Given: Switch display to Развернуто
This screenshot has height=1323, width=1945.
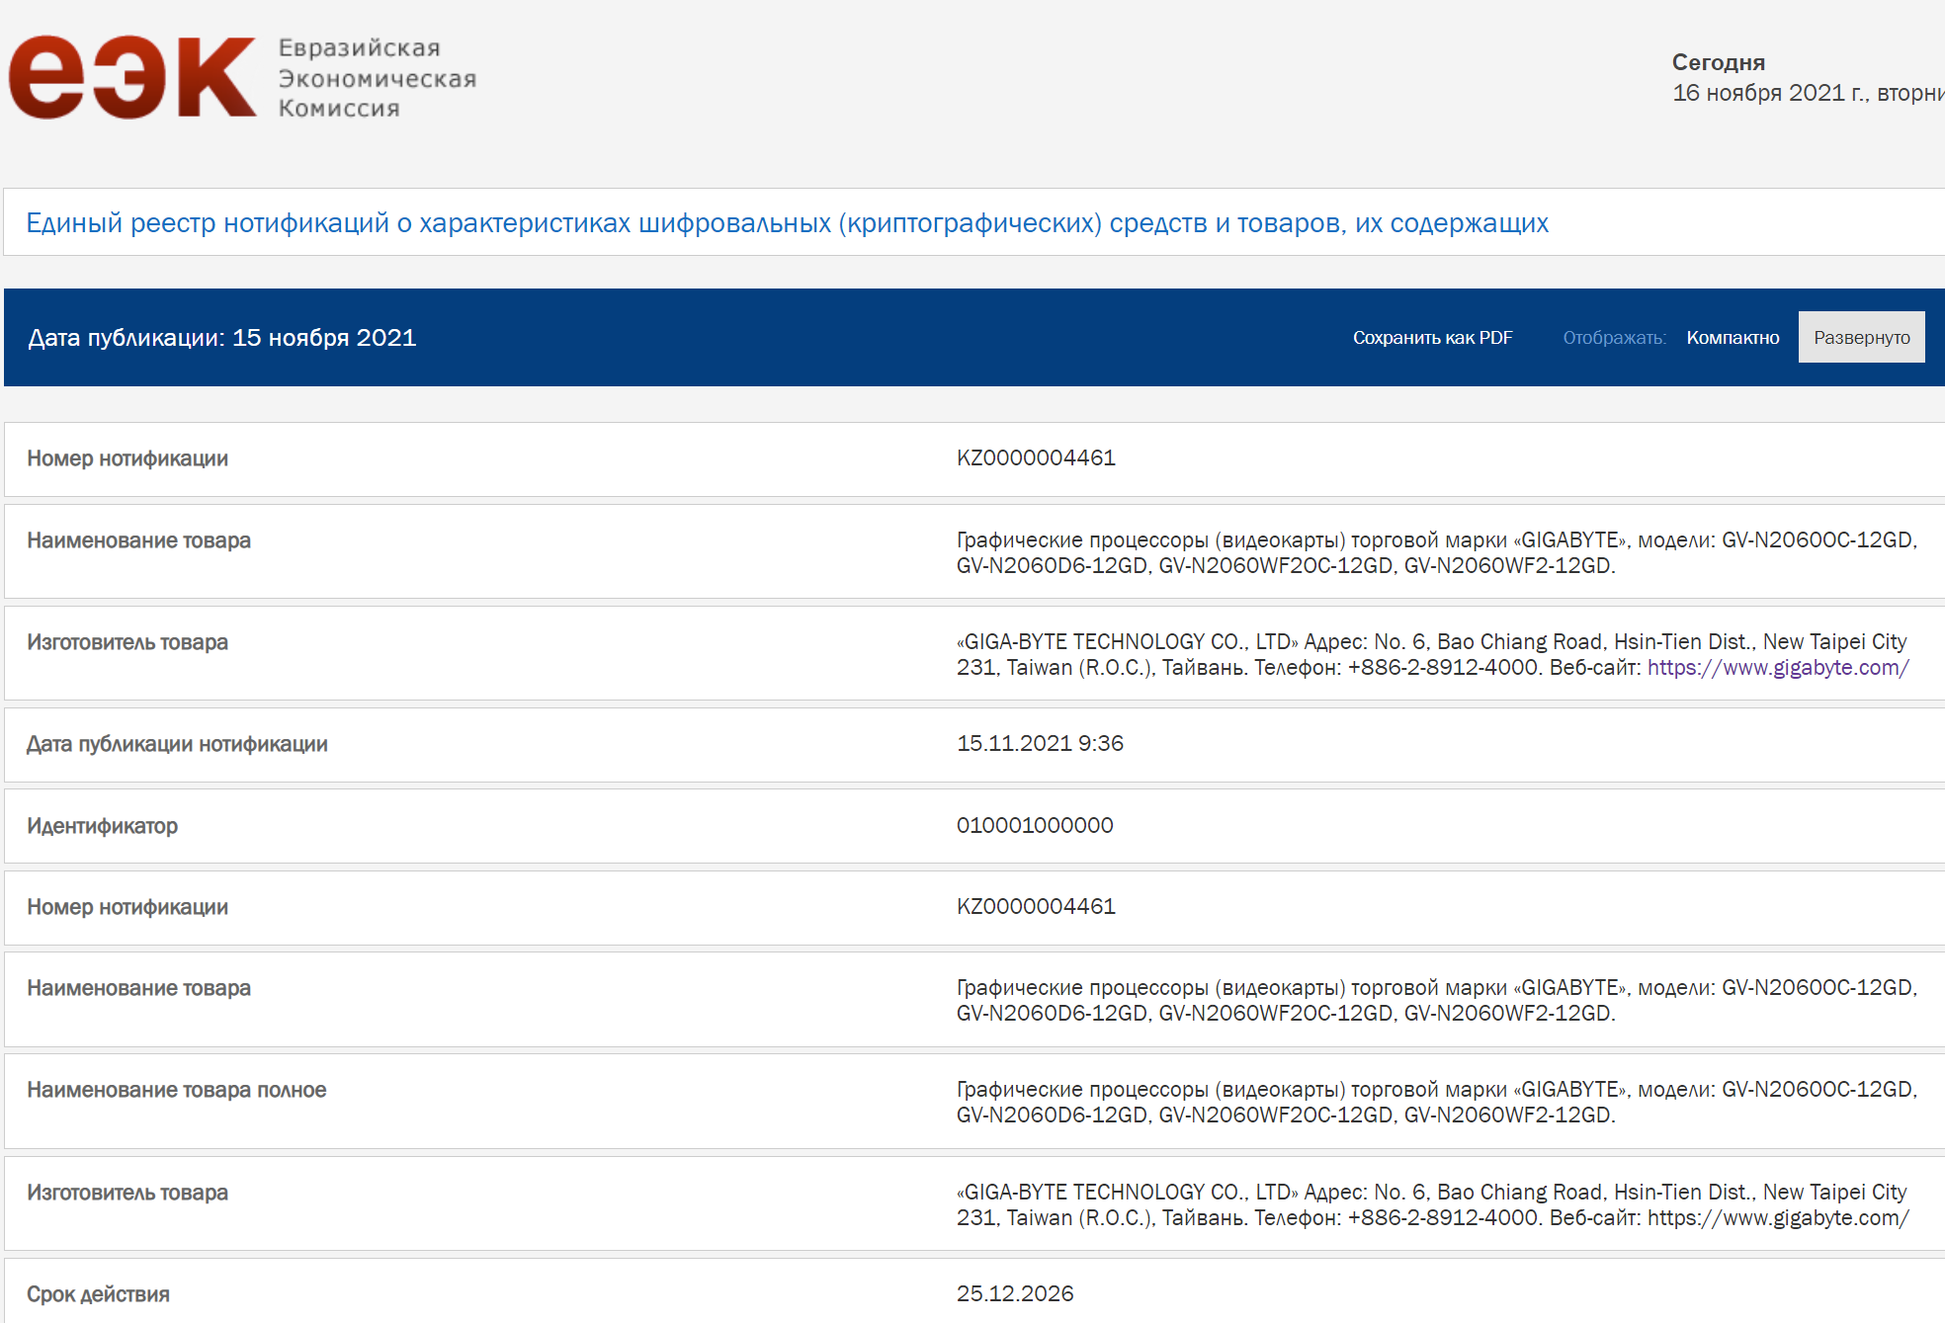Looking at the screenshot, I should (1860, 338).
